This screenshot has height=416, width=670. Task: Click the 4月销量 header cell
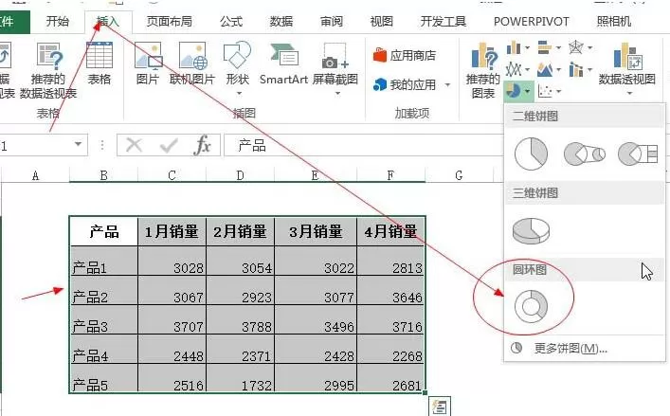point(390,231)
